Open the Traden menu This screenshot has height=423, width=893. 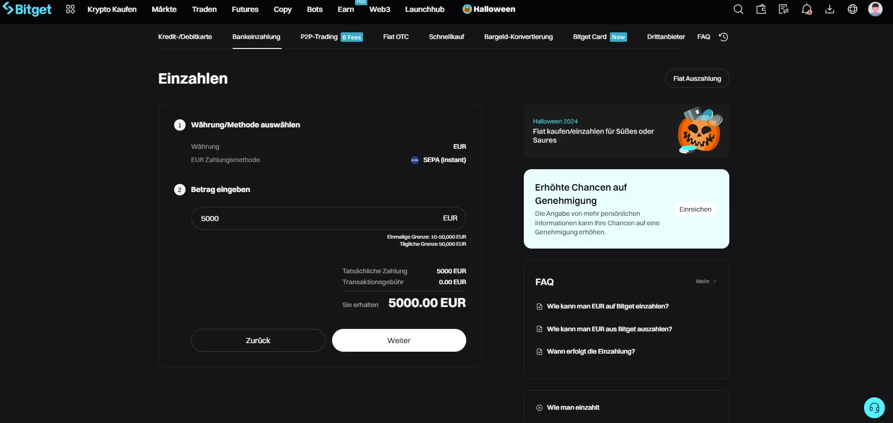point(204,9)
